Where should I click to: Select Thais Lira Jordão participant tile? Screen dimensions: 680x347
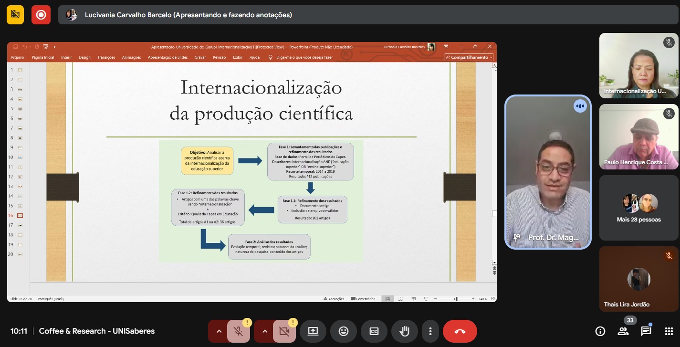638,279
